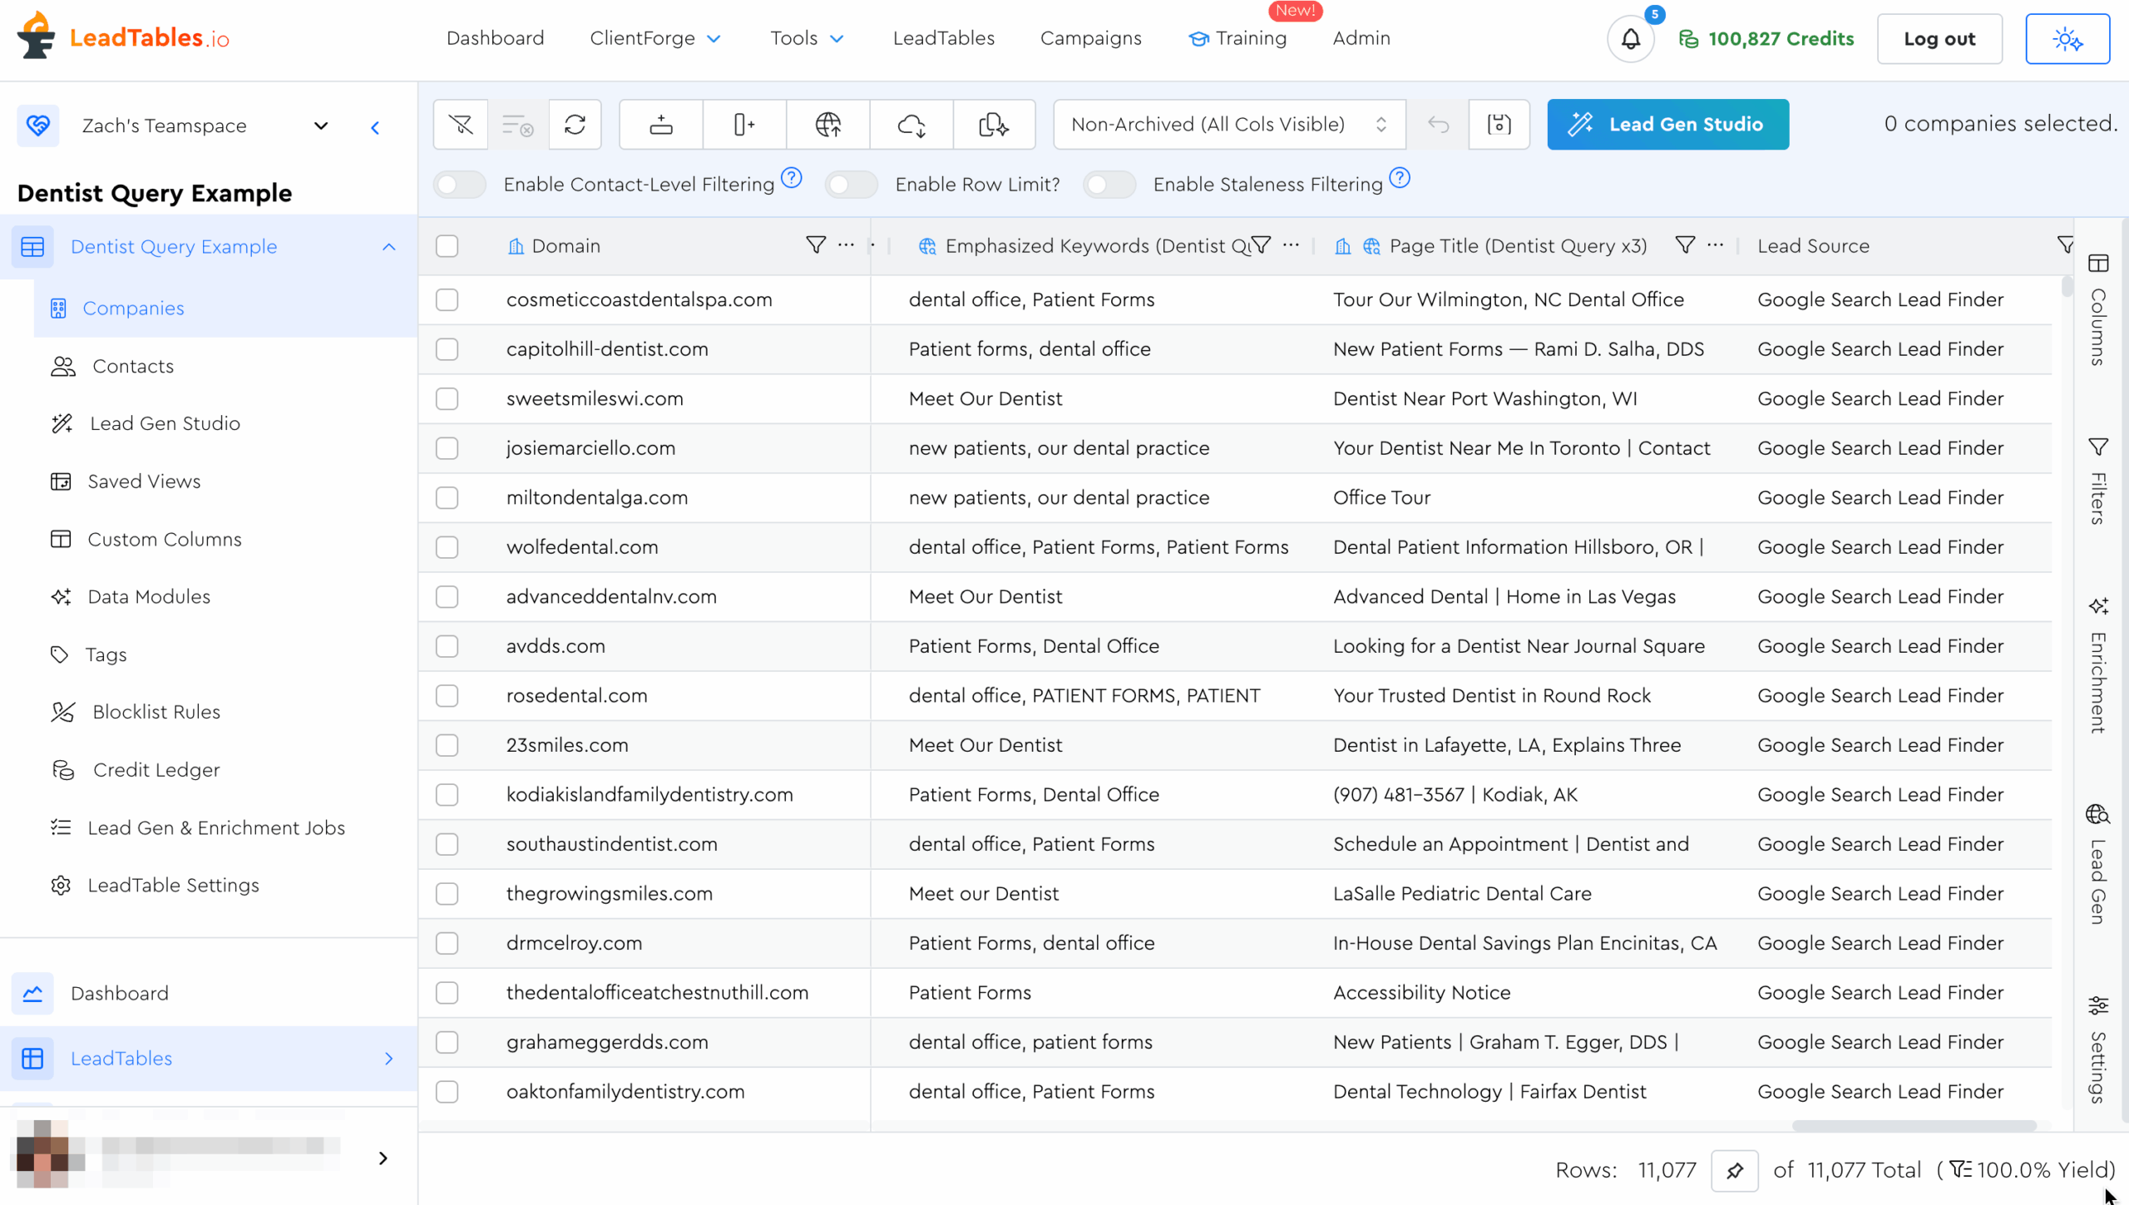2129x1205 pixels.
Task: Enable Contact-Level Filtering toggle
Action: coord(460,184)
